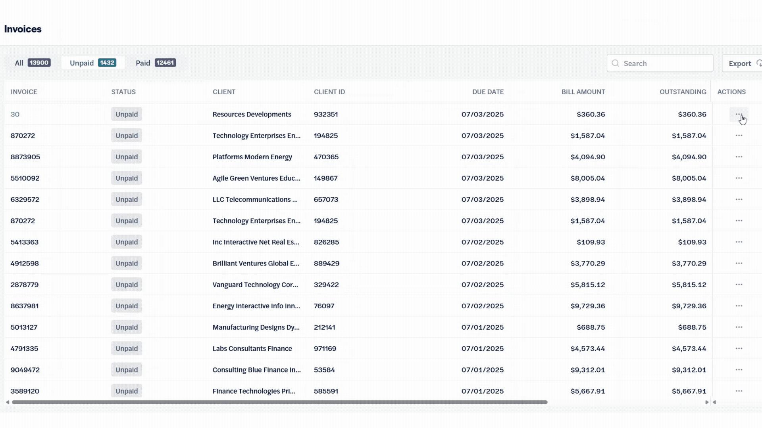Image resolution: width=762 pixels, height=428 pixels.
Task: Select client Labs Consultants Finance
Action: [252, 349]
